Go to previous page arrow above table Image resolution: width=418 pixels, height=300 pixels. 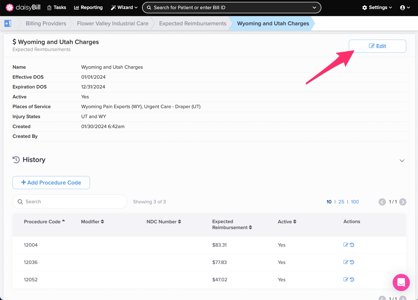tap(382, 202)
